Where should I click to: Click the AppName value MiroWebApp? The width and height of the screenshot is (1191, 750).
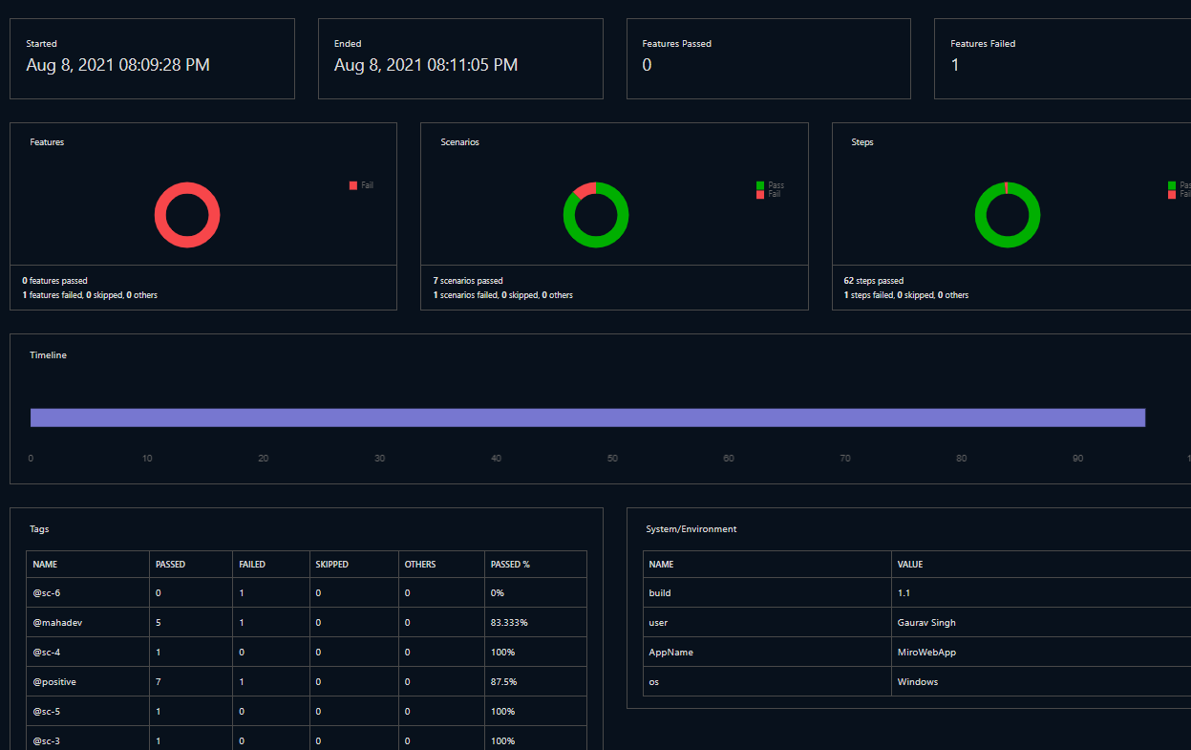[926, 653]
